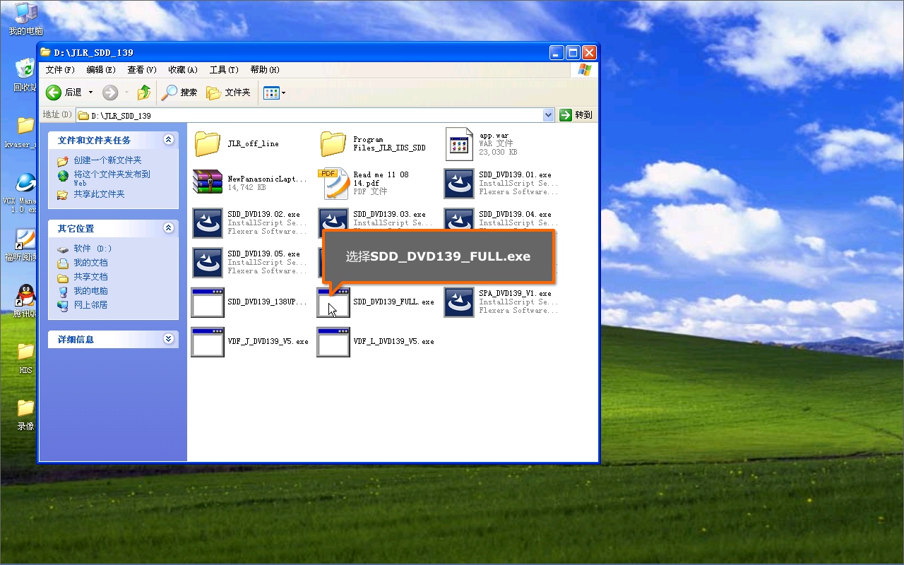Open the 帮助(H) menu
The height and width of the screenshot is (565, 904).
[265, 70]
